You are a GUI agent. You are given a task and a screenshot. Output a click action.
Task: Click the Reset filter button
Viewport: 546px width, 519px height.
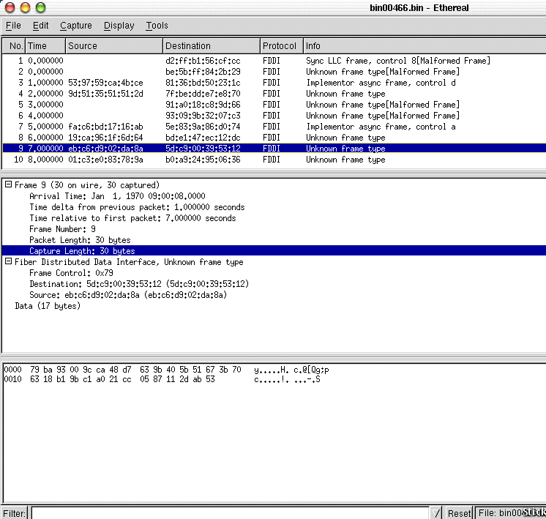459,513
